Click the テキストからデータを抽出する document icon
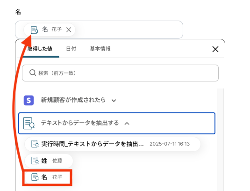Image resolution: width=250 pixels, height=191 pixels. tap(29, 123)
